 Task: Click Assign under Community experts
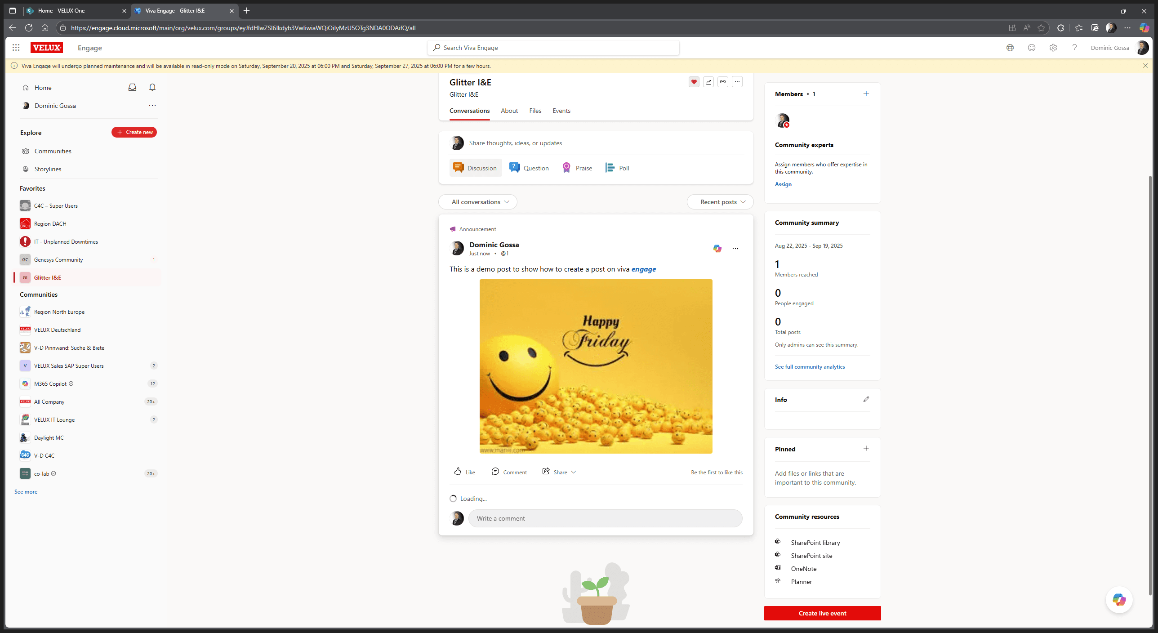783,184
